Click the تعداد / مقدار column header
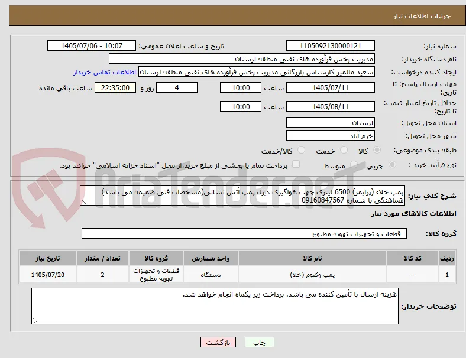This screenshot has width=466, height=358. tap(102, 258)
